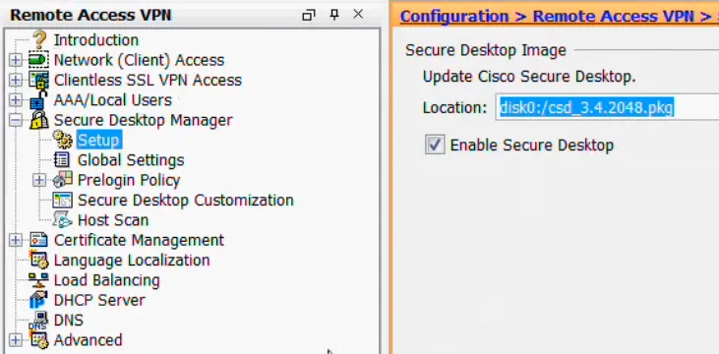Click the Location field with csd_3.4.2048.pkg
Screen dimensions: 719x354
[607, 107]
